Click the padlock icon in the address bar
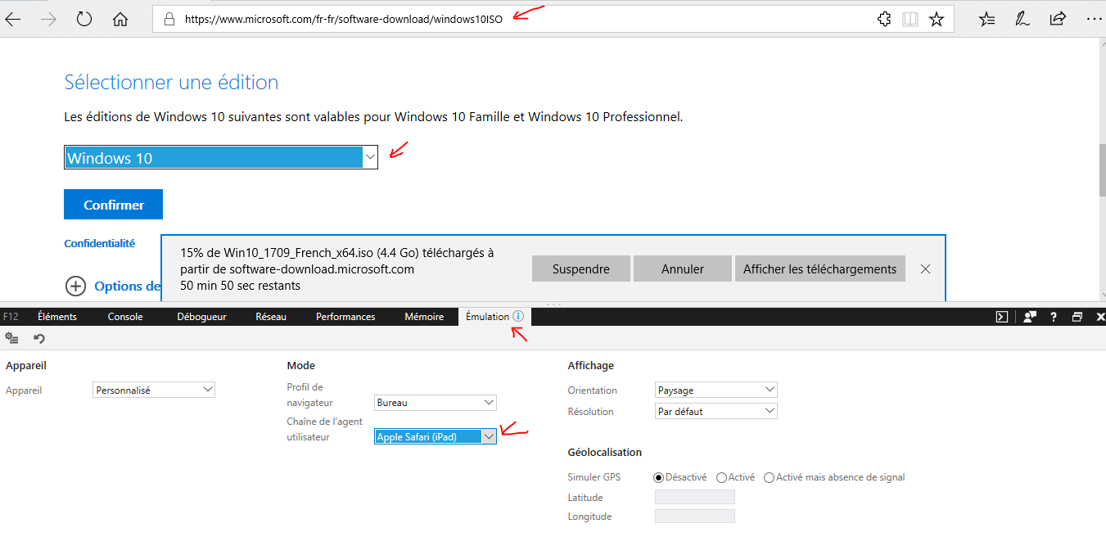 pyautogui.click(x=169, y=19)
